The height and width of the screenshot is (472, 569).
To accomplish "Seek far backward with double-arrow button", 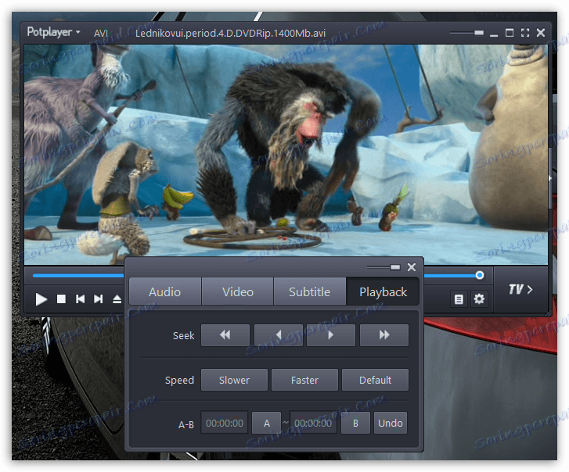I will (x=225, y=335).
